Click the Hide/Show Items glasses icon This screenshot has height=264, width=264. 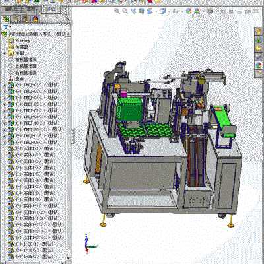(176, 11)
